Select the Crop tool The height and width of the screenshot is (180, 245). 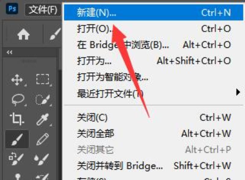tap(17, 119)
